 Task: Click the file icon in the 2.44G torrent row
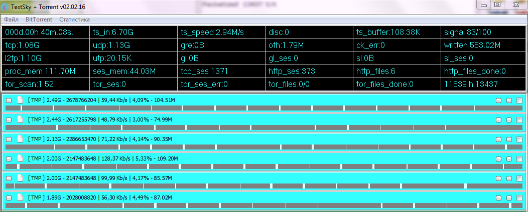pos(20,119)
